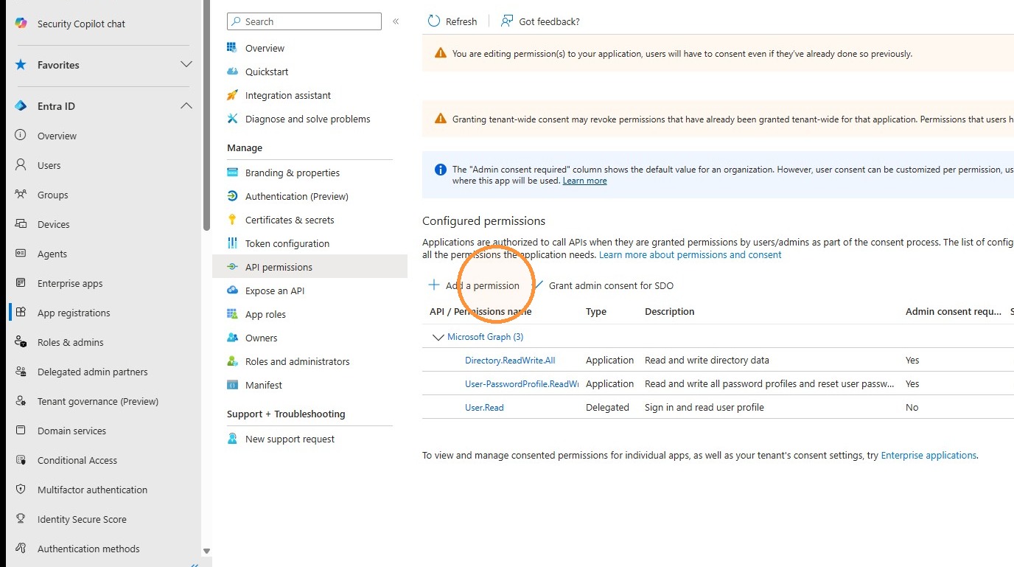Click Grant admin consent for SDO

pos(603,285)
